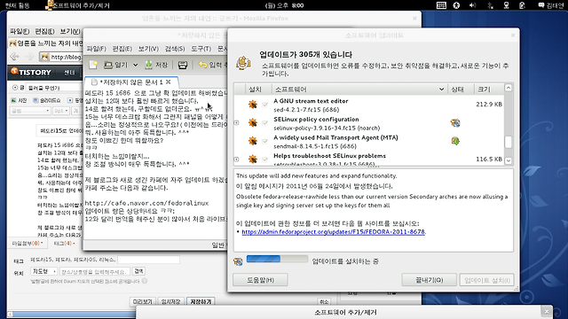The height and width of the screenshot is (319, 568).
Task: Click the Undo arrow icon in gedit
Action: pyautogui.click(x=202, y=65)
